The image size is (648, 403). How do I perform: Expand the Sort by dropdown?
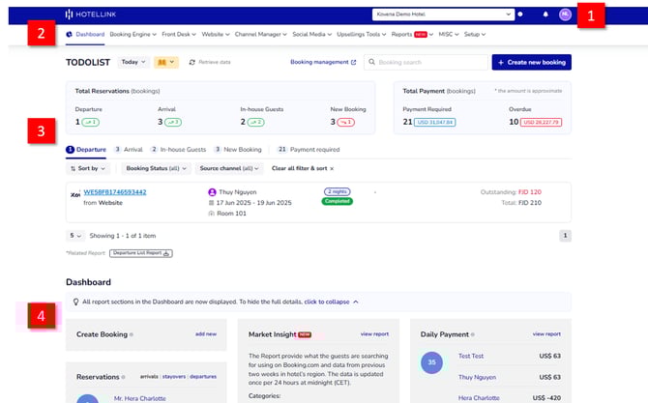coord(90,168)
